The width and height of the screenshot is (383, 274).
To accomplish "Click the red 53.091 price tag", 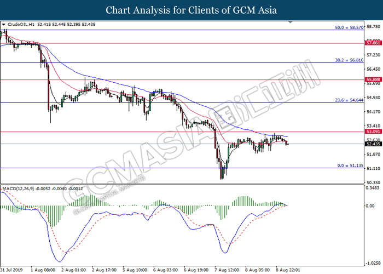I will pos(373,132).
